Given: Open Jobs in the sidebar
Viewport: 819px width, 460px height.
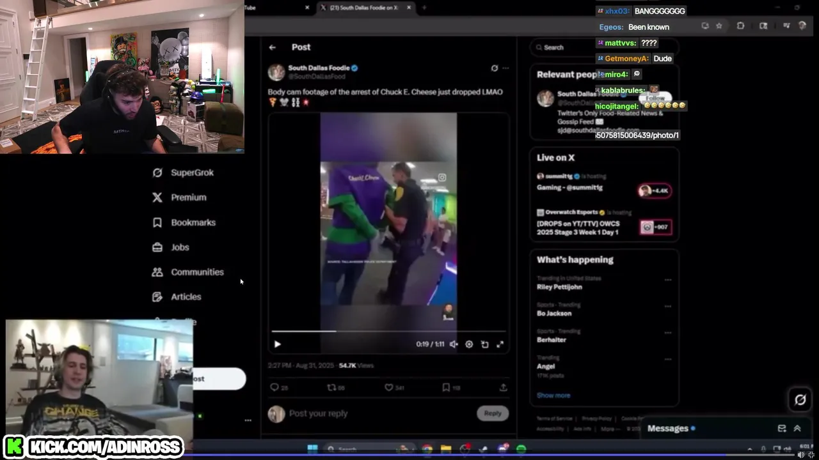Looking at the screenshot, I should (x=171, y=247).
